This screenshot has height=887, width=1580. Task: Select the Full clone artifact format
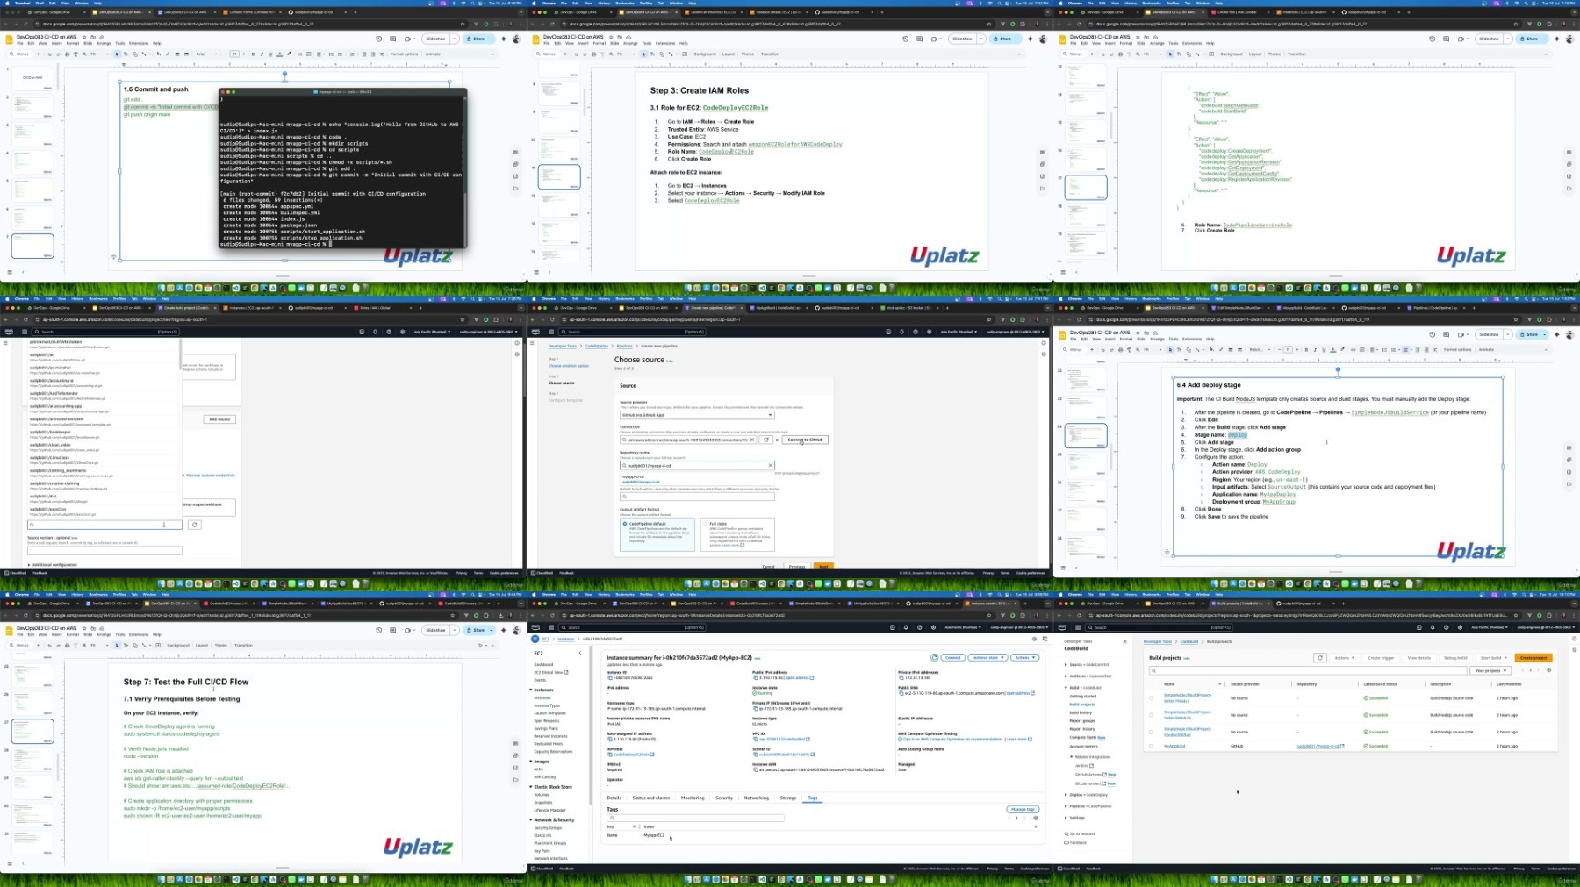[x=705, y=524]
